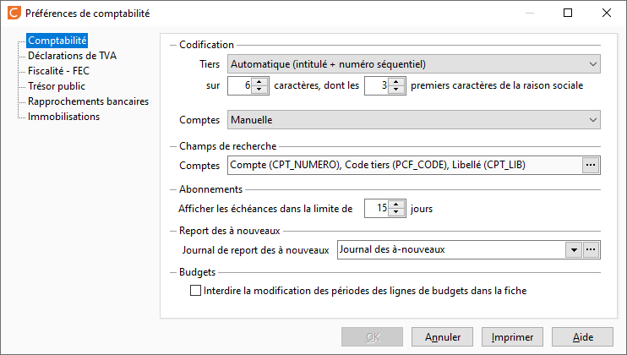This screenshot has height=355, width=627.
Task: Click into the Comptes search fields text box
Action: coord(405,165)
